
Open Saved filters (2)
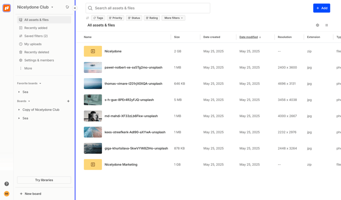point(44,36)
